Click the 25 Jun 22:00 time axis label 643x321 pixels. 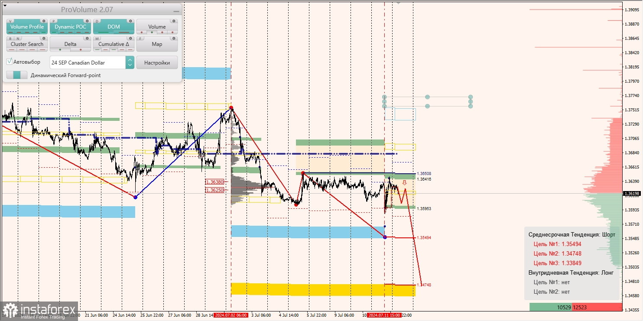pyautogui.click(x=152, y=315)
